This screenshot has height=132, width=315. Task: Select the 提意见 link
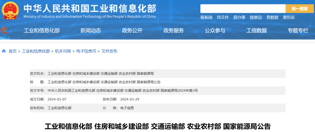[x=256, y=17]
